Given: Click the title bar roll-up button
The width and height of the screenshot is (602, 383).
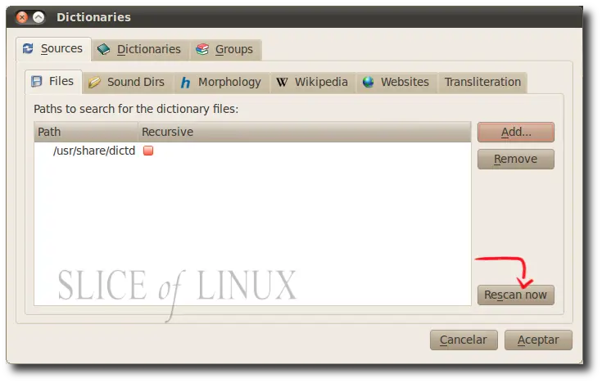Looking at the screenshot, I should (38, 17).
